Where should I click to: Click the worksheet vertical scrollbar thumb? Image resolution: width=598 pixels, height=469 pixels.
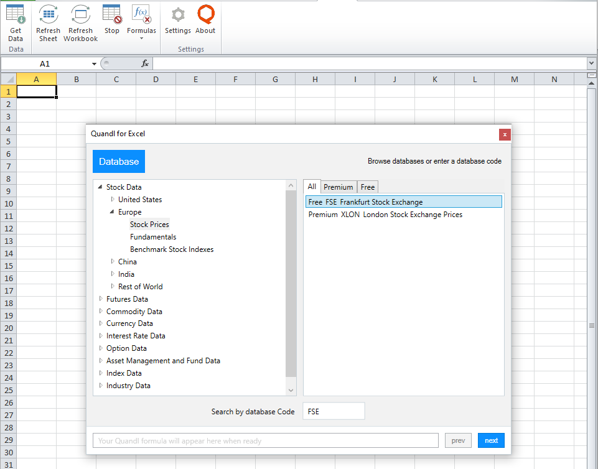coord(592,325)
